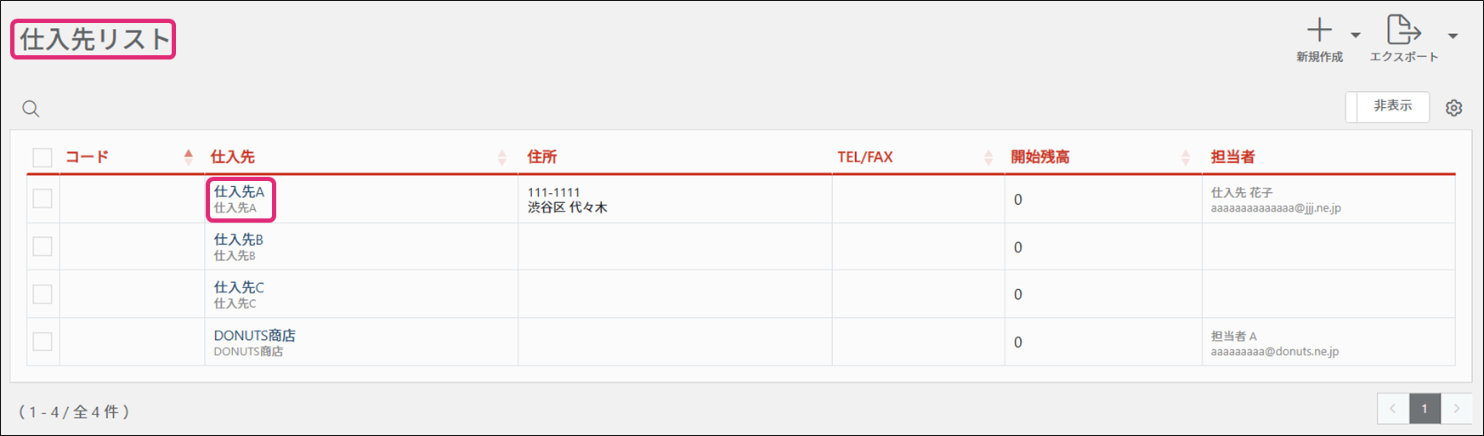Go to next page arrow

pos(1456,409)
